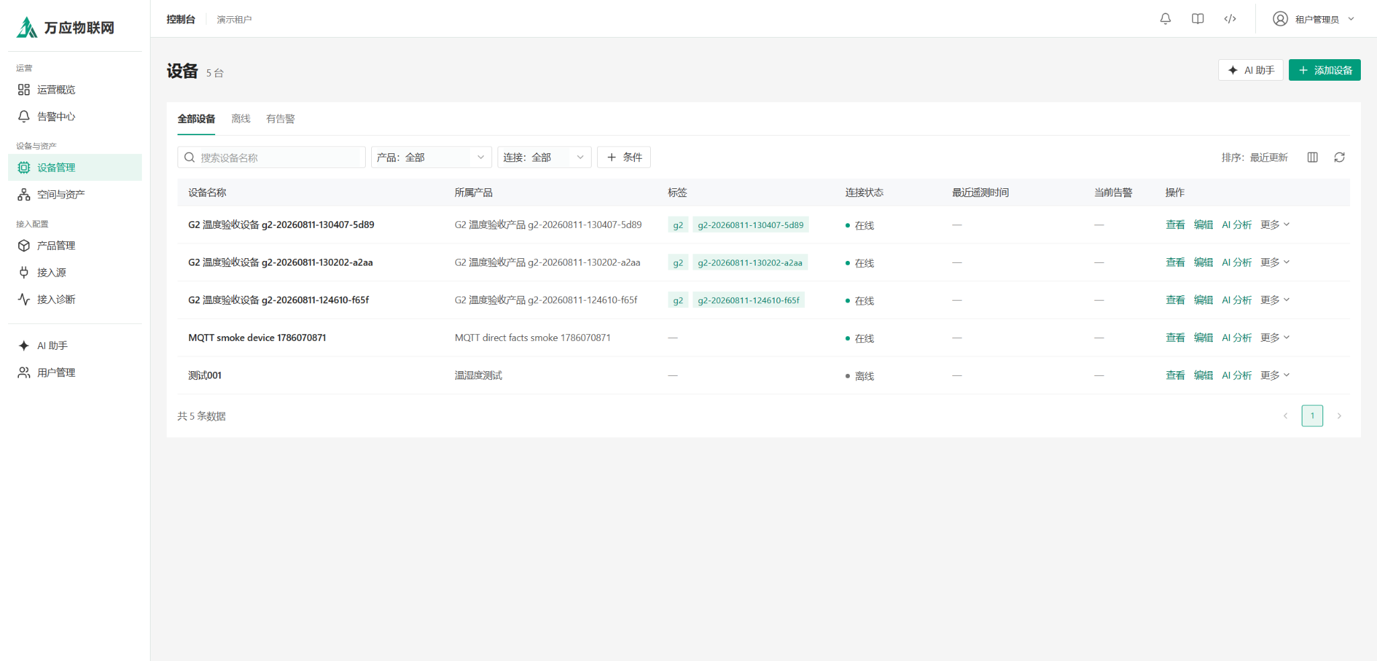Switch to the 有告警 tab
Screen dimensions: 1377x661
[280, 119]
